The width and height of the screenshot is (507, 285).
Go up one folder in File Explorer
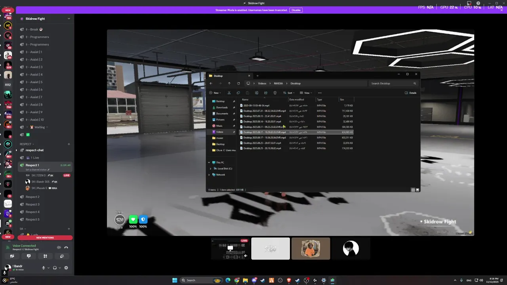229,83
